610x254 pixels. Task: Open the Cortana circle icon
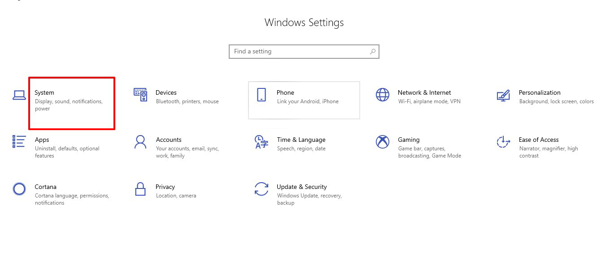coord(19,189)
